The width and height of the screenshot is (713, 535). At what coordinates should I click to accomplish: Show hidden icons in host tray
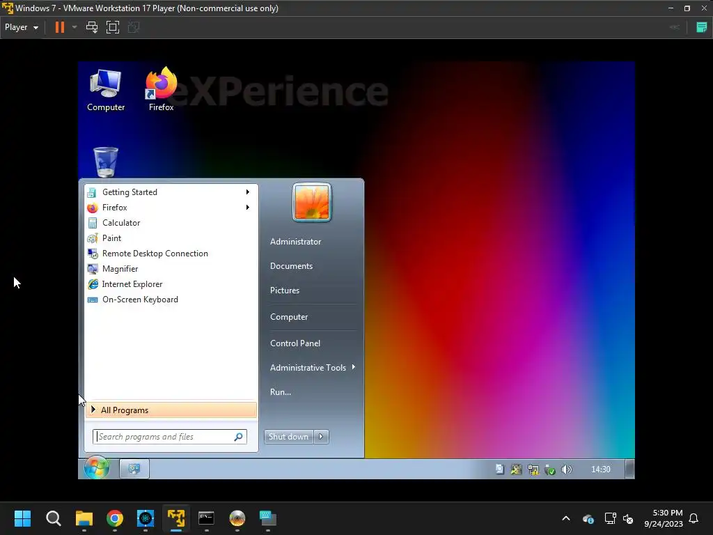click(x=566, y=518)
